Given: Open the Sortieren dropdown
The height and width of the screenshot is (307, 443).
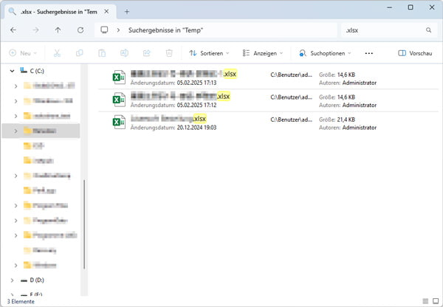Looking at the screenshot, I should (x=209, y=53).
